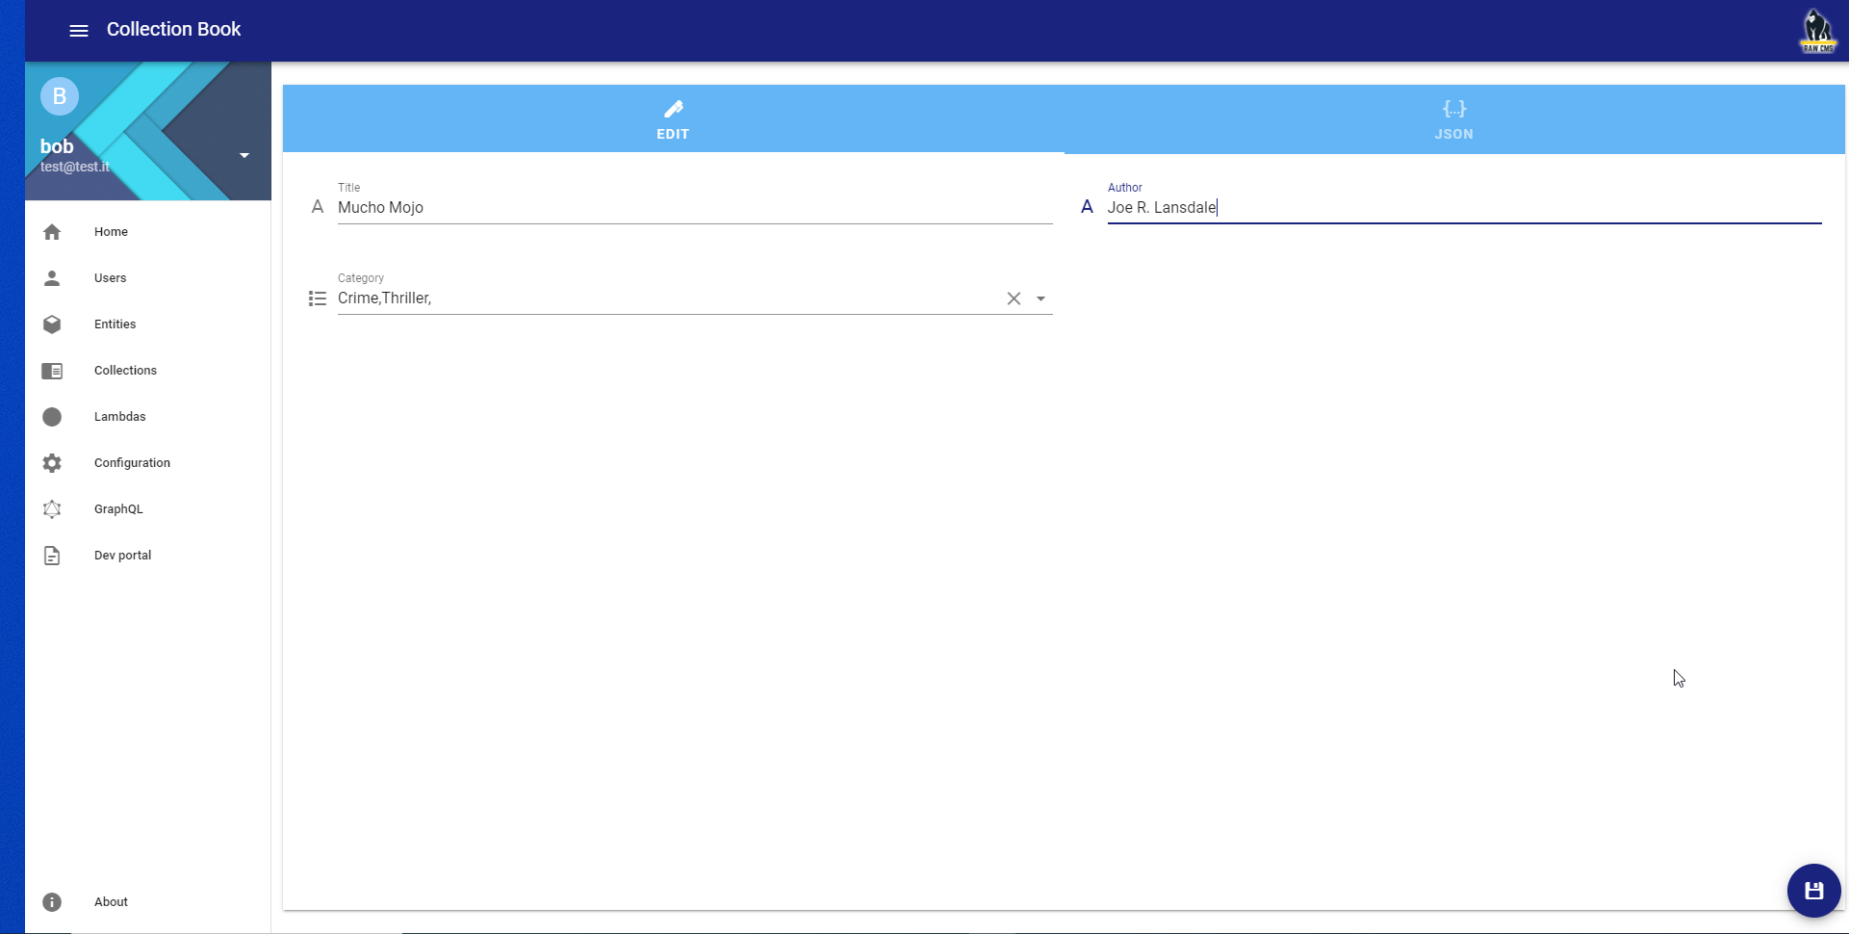The height and width of the screenshot is (934, 1849).
Task: Click the Collections book icon
Action: tap(52, 371)
